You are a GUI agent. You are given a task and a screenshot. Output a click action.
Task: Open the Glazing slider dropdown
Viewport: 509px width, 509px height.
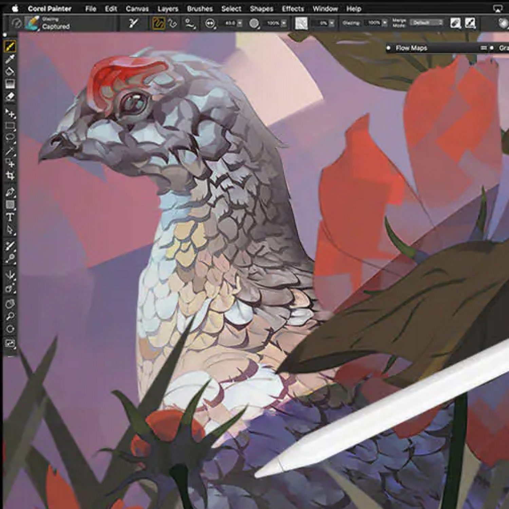tap(384, 23)
